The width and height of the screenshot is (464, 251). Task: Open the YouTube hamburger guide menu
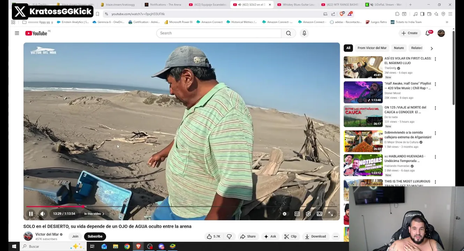coord(17,33)
